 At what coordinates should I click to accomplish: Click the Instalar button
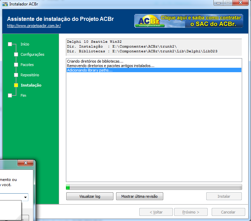(224, 196)
